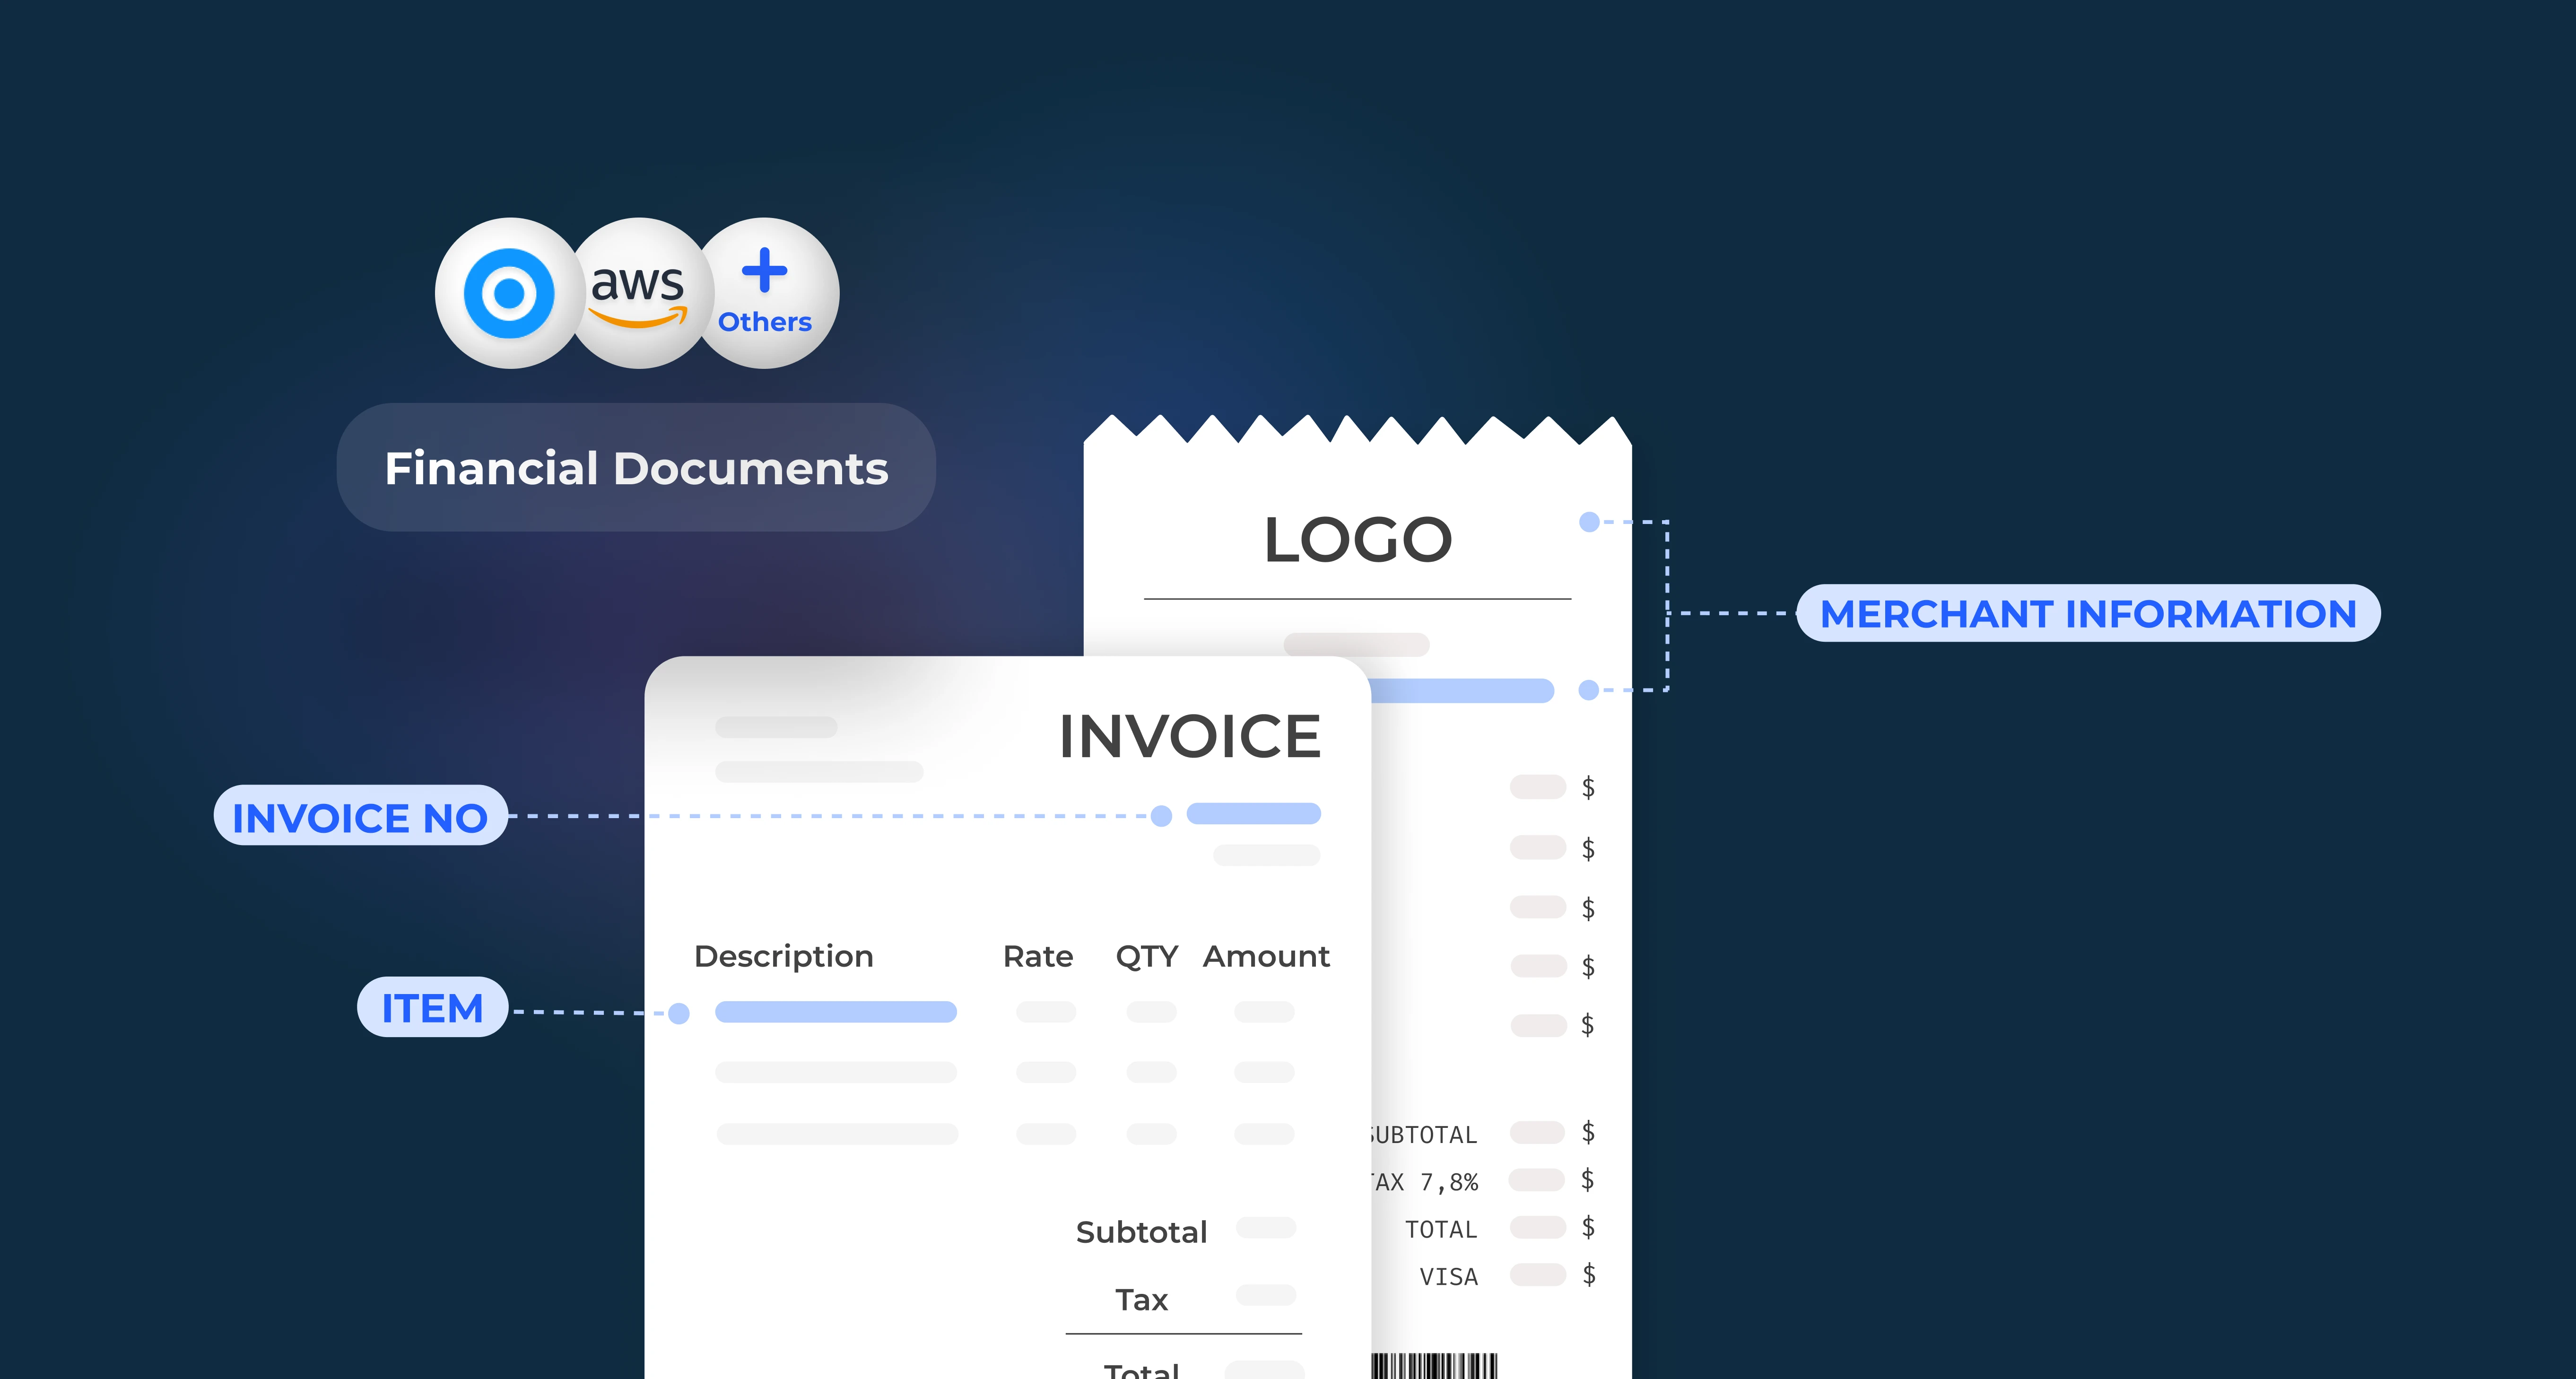Click the Amount column header
This screenshot has width=2576, height=1379.
click(x=1265, y=956)
